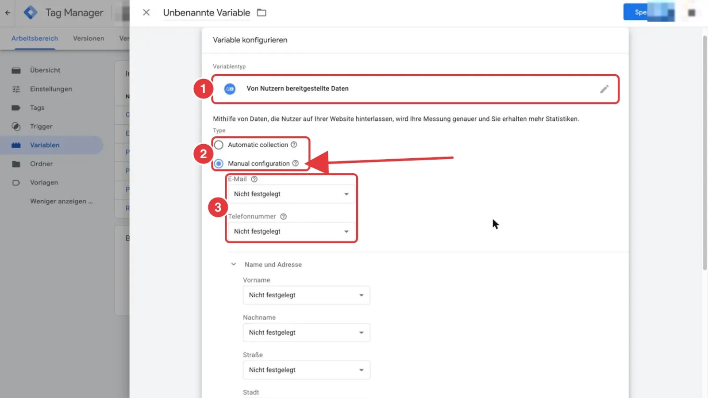708x398 pixels.
Task: Click the Ordner folder icon in sidebar
Action: point(16,164)
